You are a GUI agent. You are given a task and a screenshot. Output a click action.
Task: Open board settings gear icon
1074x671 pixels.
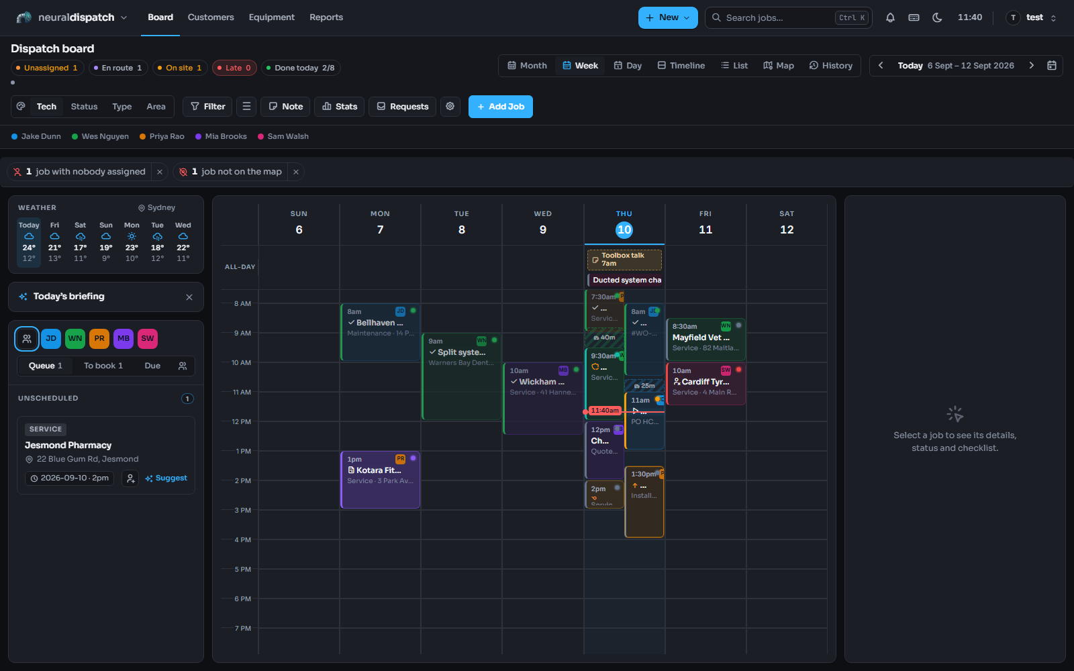450,106
